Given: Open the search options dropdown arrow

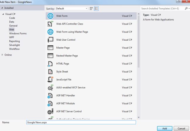Looking at the screenshot, I should 189,8.
